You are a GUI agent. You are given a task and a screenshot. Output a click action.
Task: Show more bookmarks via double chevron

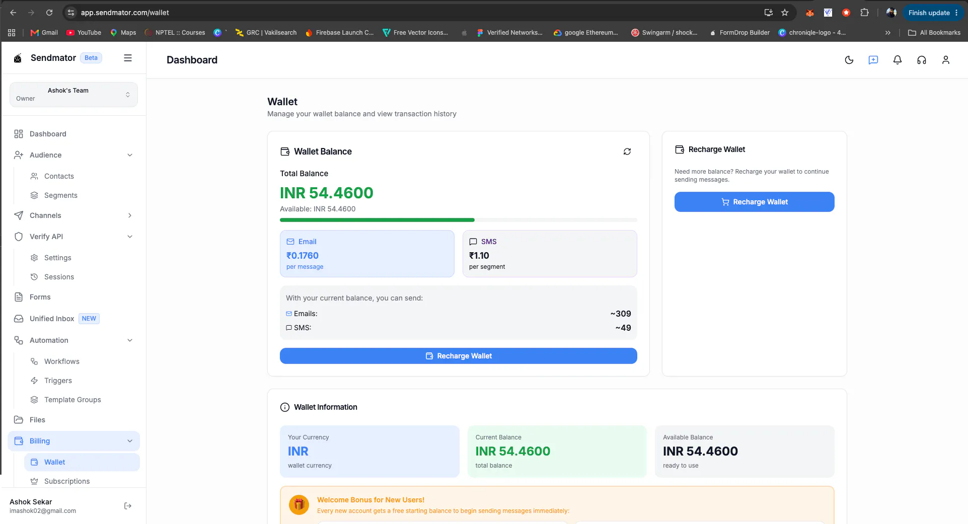(888, 33)
